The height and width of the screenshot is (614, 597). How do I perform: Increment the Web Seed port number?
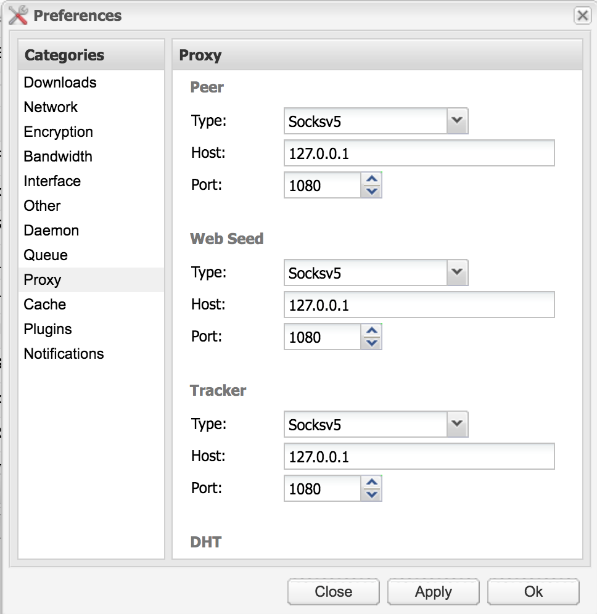click(x=371, y=331)
